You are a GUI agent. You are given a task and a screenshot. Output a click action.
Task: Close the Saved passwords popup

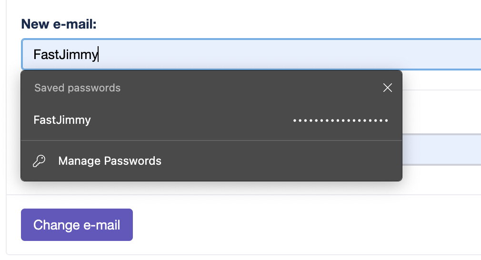tap(388, 88)
